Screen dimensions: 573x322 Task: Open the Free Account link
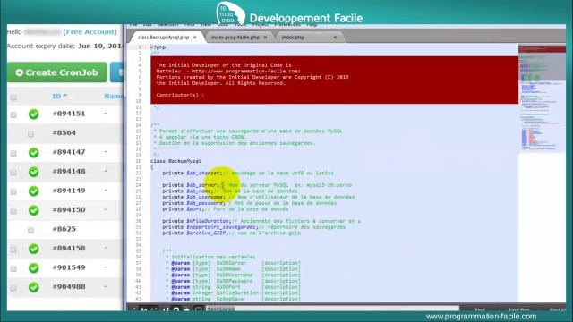90,32
